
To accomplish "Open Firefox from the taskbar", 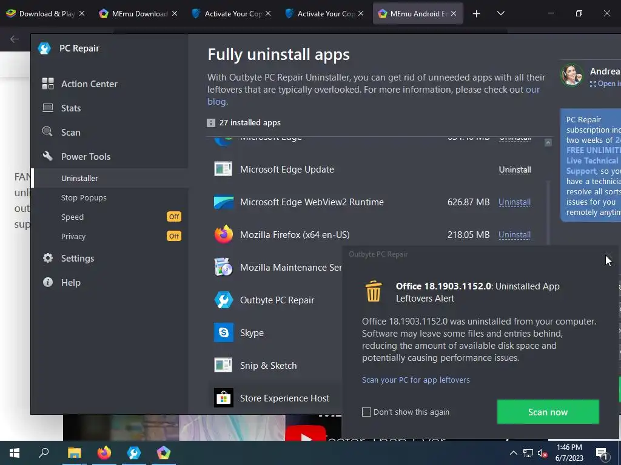I will [x=104, y=453].
